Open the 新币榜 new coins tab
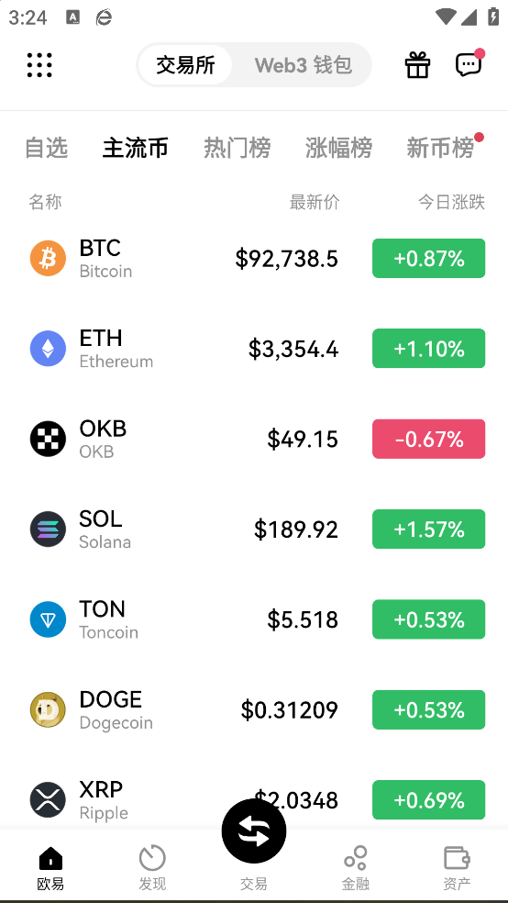The image size is (508, 903). click(441, 148)
